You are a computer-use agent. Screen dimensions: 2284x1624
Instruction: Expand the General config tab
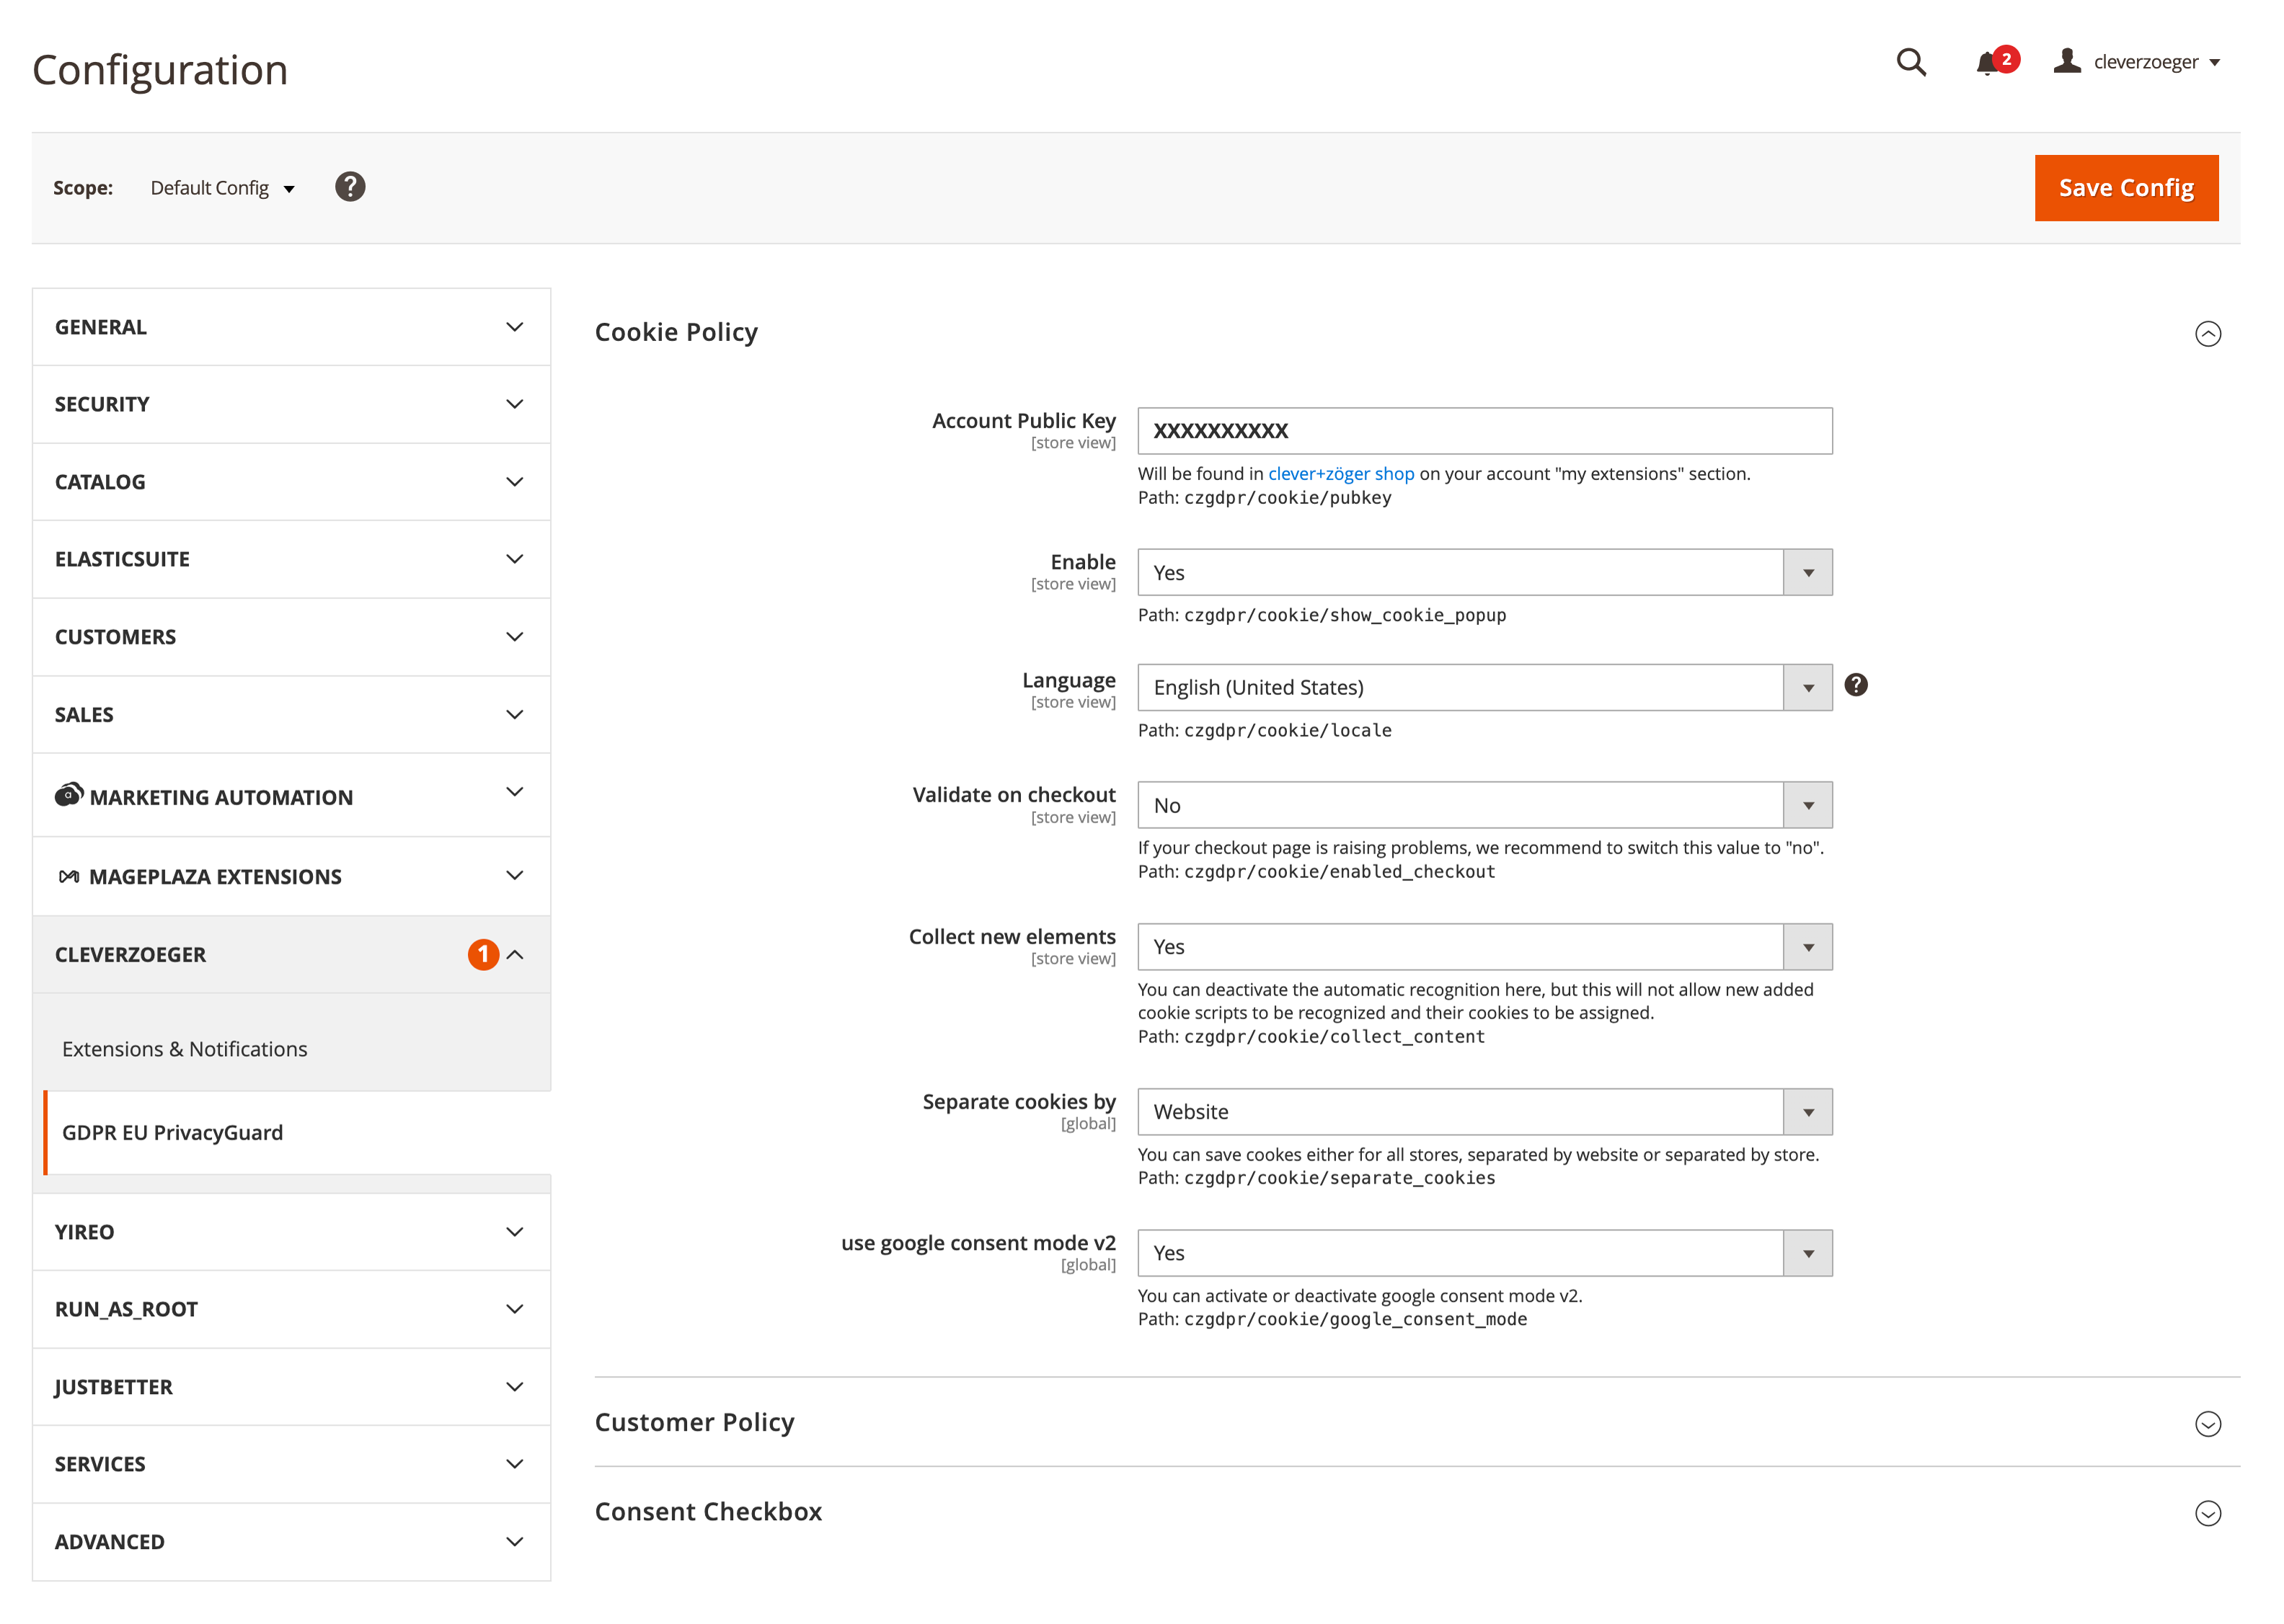[x=291, y=327]
